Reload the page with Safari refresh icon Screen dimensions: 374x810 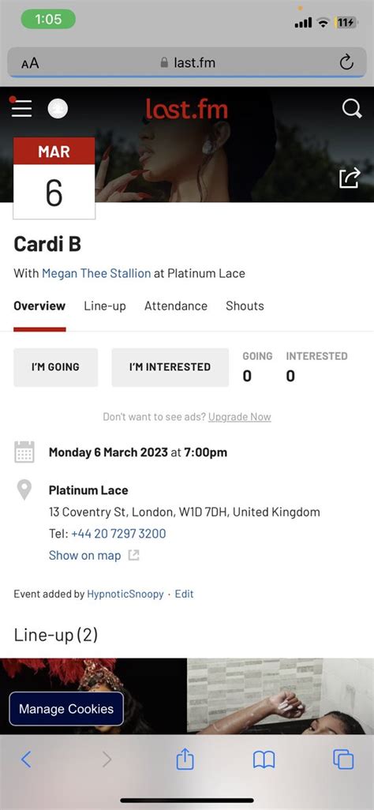346,63
